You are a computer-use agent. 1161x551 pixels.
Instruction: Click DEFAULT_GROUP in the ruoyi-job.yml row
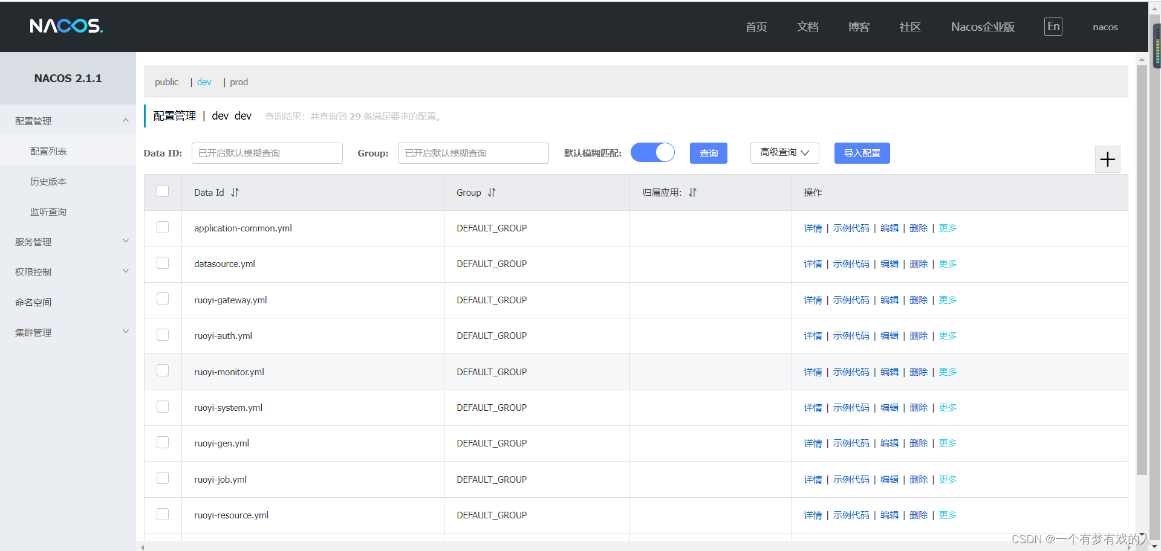[x=492, y=479]
